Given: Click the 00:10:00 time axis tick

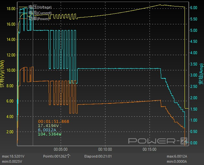Looking at the screenshot, I should (105, 150).
